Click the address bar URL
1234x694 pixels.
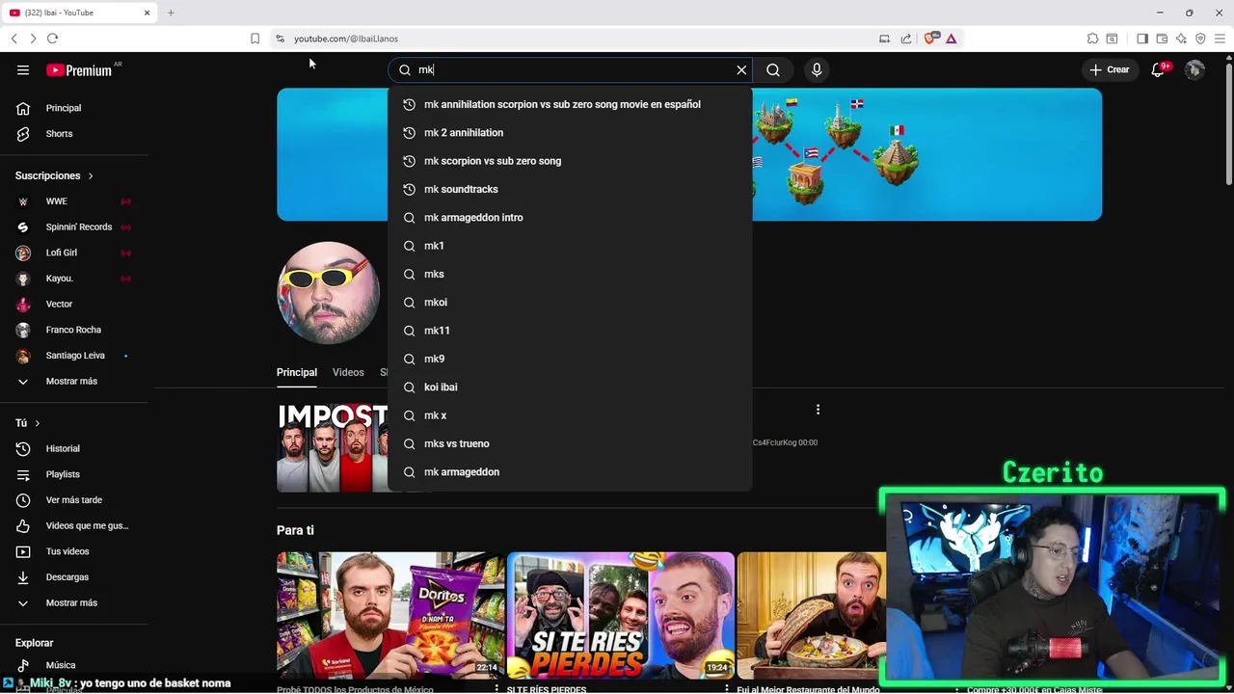coord(346,39)
